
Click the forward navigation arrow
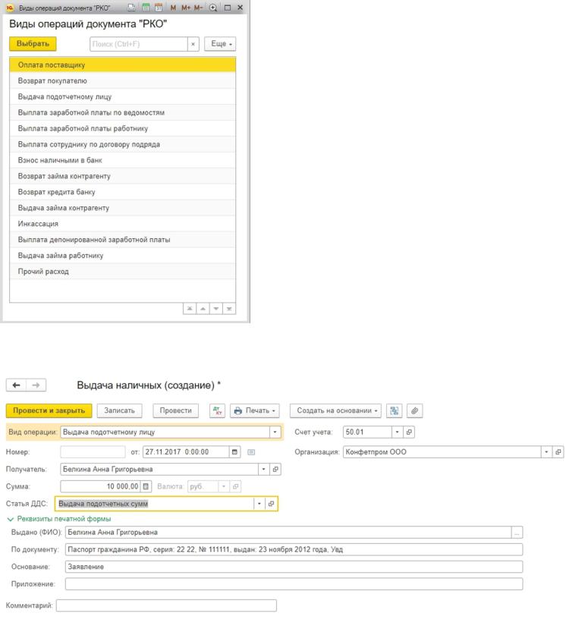[36, 385]
